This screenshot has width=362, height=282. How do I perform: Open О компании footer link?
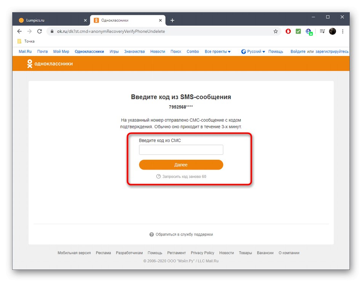289,253
